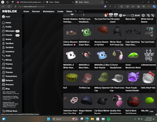The height and width of the screenshot is (122, 157).
Task: Select the Quality Pink Headphones item
Action: [x=117, y=101]
